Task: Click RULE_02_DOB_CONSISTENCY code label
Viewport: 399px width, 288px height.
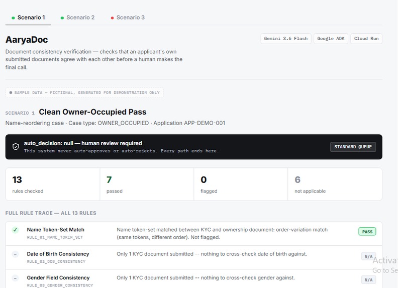Action: (x=56, y=261)
